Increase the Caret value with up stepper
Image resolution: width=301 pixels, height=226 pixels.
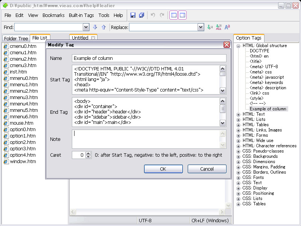click(88, 153)
